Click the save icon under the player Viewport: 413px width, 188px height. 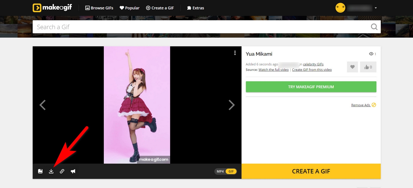click(x=40, y=171)
